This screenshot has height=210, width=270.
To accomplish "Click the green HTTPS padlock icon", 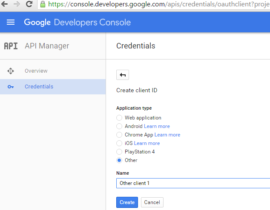I will pyautogui.click(x=43, y=4).
